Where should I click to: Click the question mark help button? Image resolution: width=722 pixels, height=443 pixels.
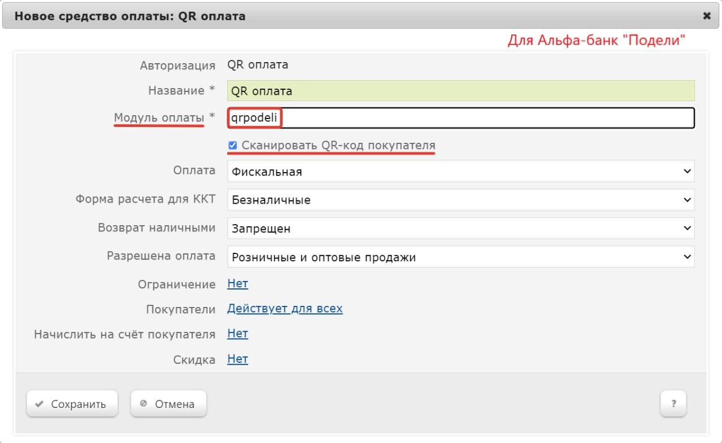(673, 404)
